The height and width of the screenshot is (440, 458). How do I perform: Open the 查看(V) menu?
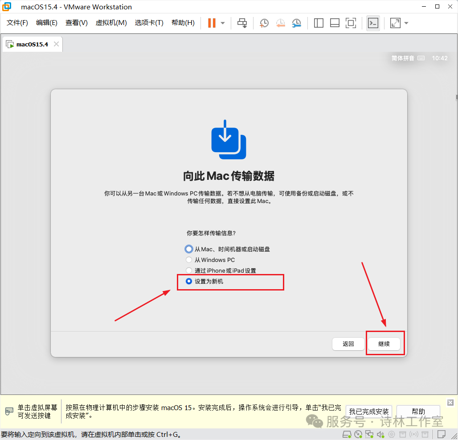coord(77,23)
